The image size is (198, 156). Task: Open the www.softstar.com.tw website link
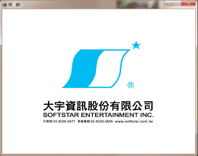[x=134, y=122]
